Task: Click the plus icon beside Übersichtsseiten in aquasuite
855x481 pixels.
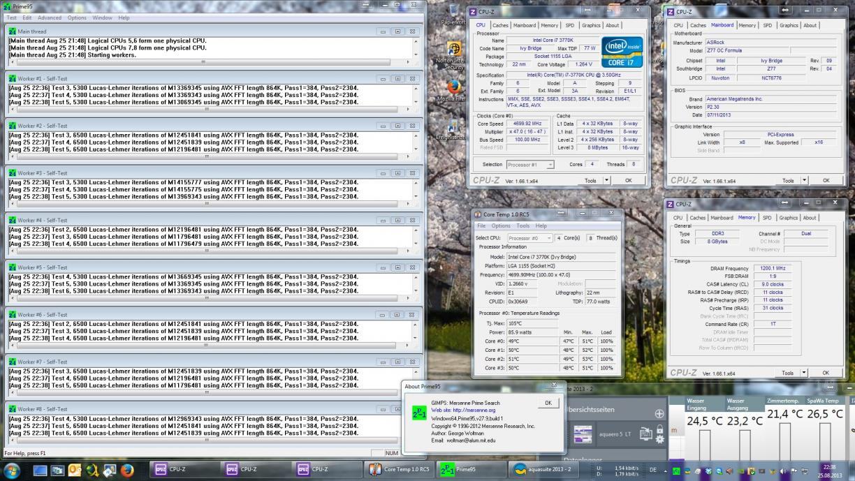Action: [659, 413]
